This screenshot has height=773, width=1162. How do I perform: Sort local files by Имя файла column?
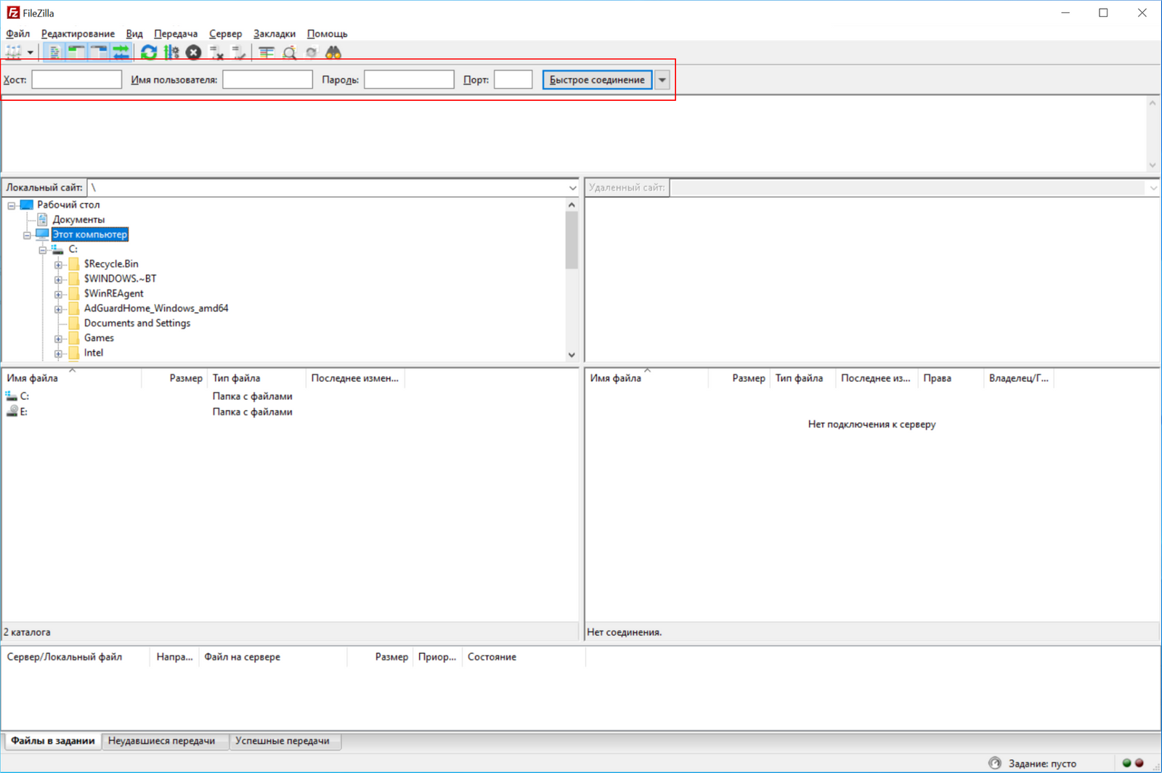[72, 378]
